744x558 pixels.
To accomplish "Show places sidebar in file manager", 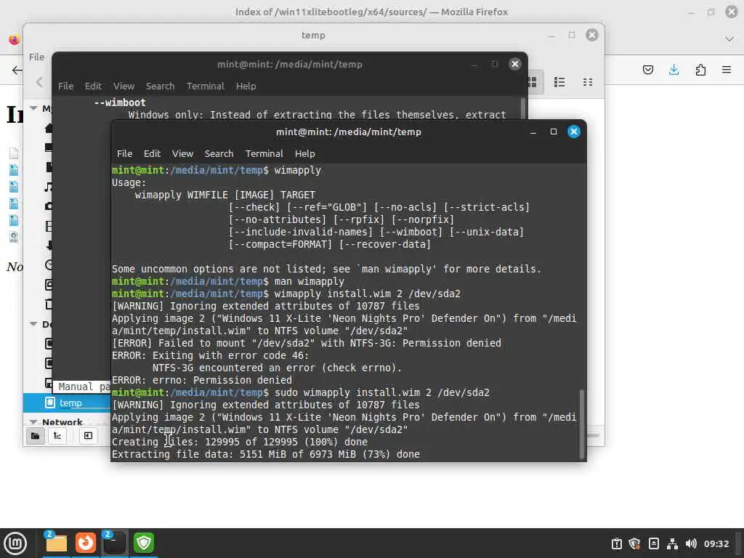I will [x=35, y=436].
